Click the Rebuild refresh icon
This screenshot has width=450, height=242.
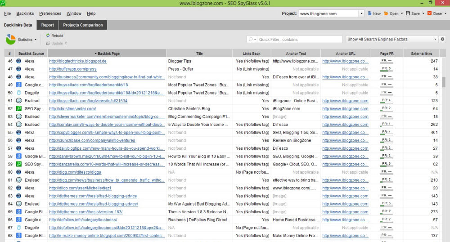[48, 36]
